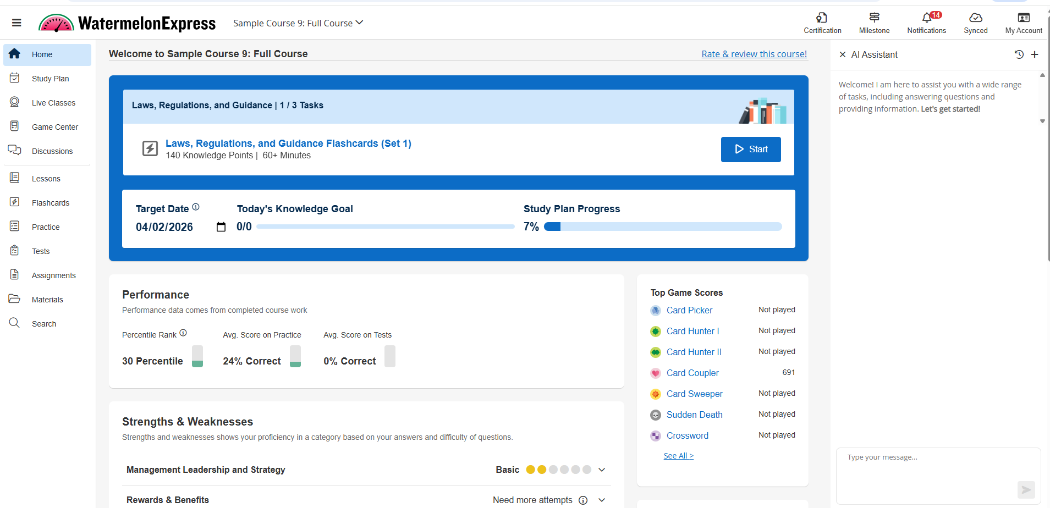Start new AI chat with plus icon
The height and width of the screenshot is (508, 1050).
[x=1035, y=54]
